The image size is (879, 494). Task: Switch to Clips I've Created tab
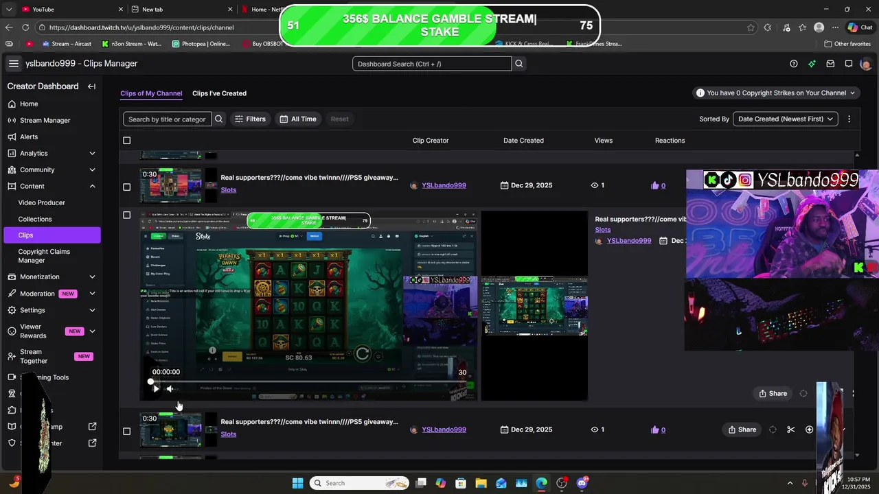coord(219,93)
